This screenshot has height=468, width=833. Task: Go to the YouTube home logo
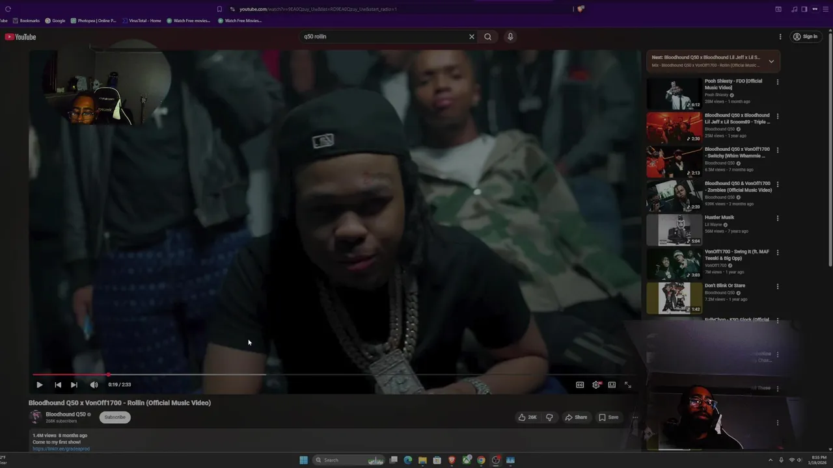20,37
